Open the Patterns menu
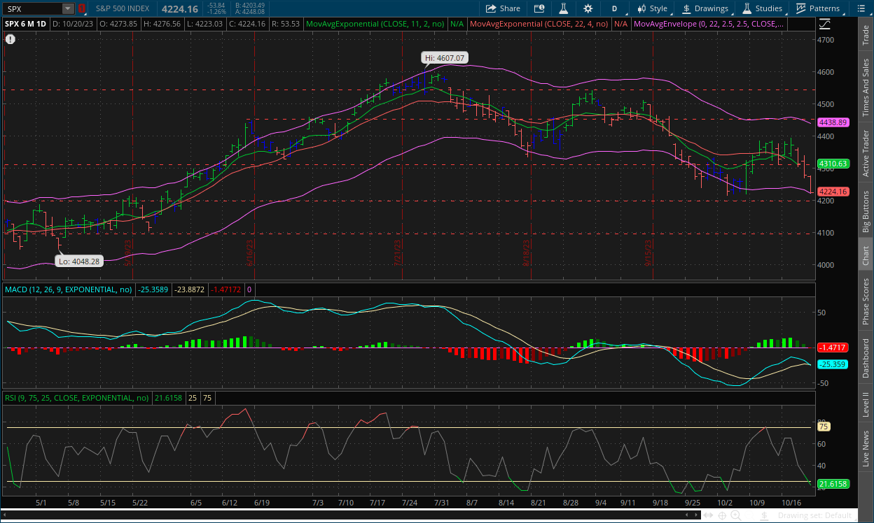 coord(817,8)
